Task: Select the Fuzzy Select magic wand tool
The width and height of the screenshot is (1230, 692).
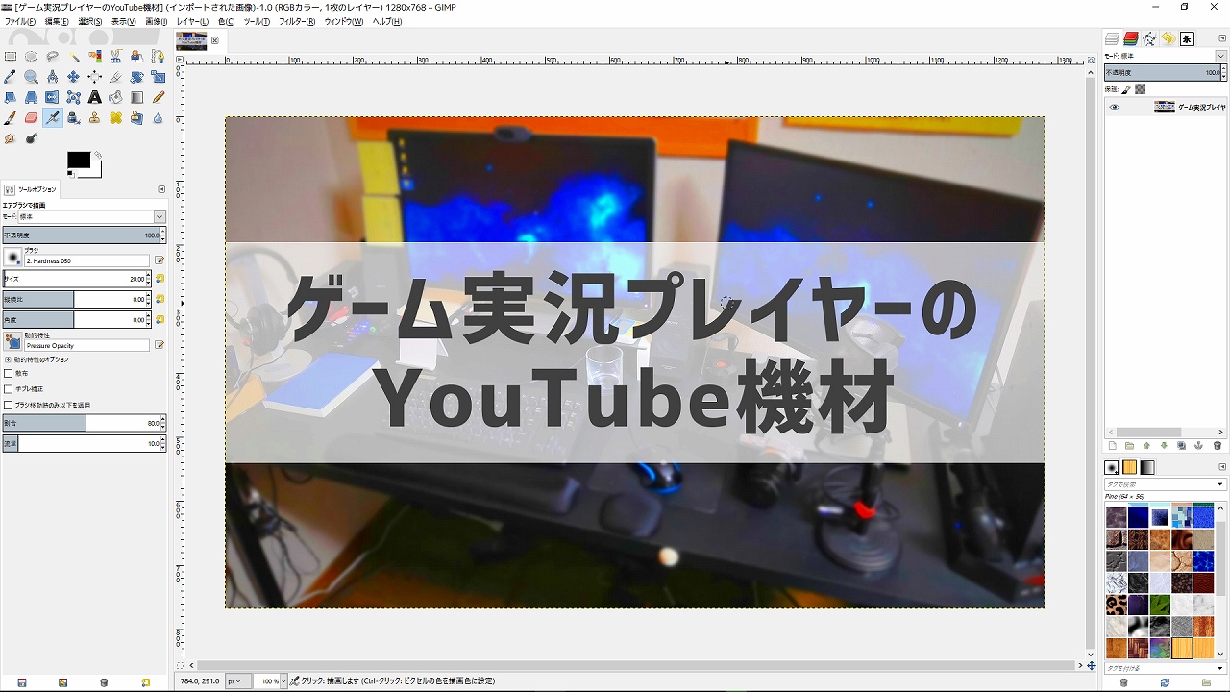Action: [x=74, y=56]
